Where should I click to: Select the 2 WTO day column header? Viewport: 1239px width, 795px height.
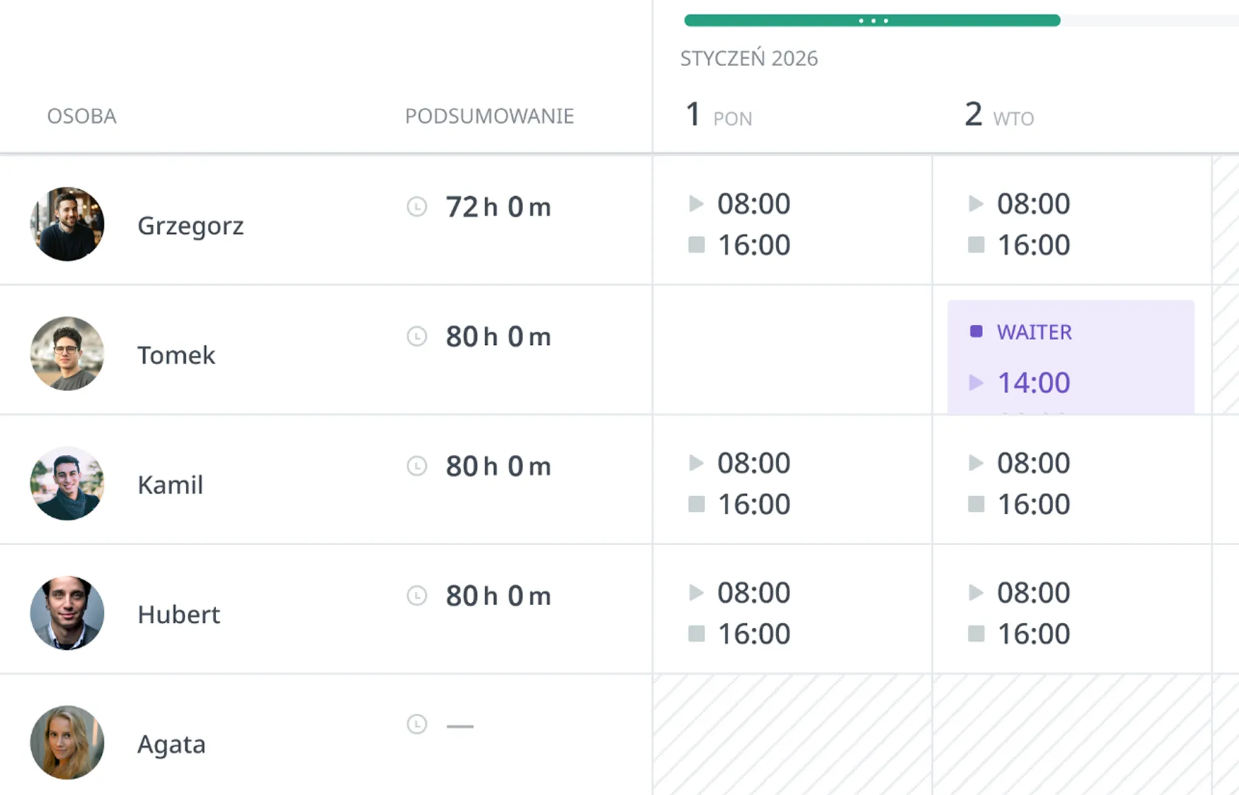(x=999, y=115)
